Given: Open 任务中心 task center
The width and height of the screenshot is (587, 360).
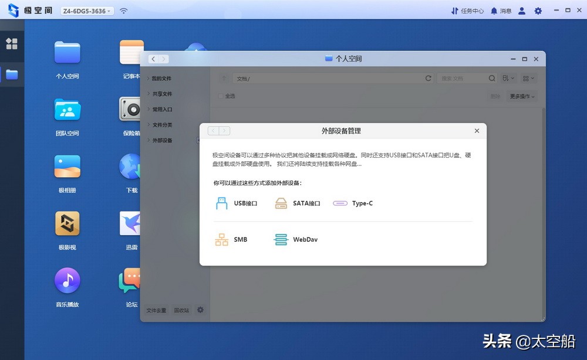Looking at the screenshot, I should (x=468, y=11).
